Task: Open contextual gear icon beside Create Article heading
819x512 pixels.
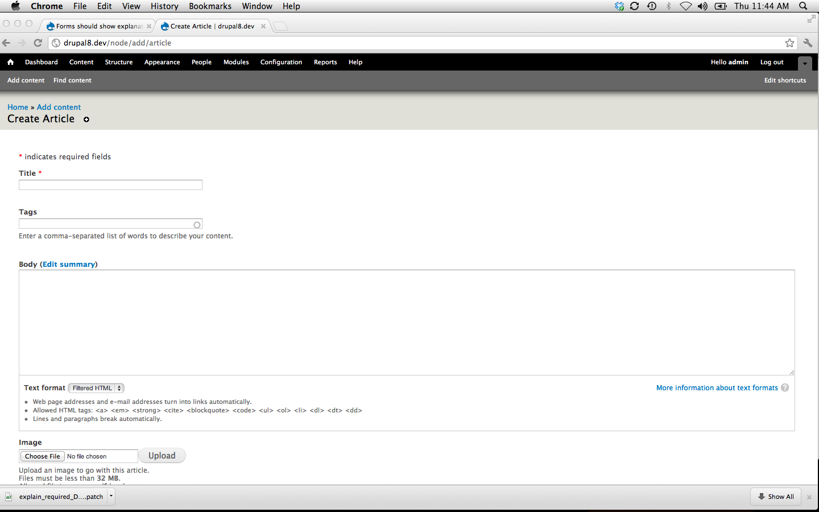Action: point(86,119)
